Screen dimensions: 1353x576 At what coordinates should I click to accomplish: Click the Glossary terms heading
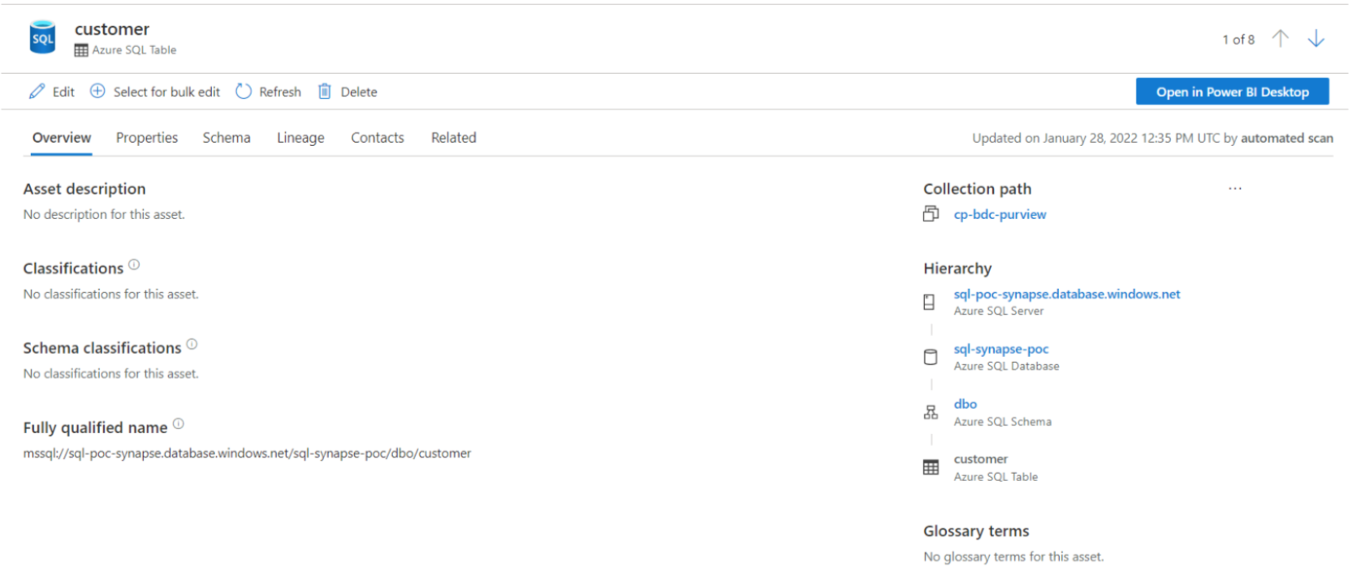[976, 531]
